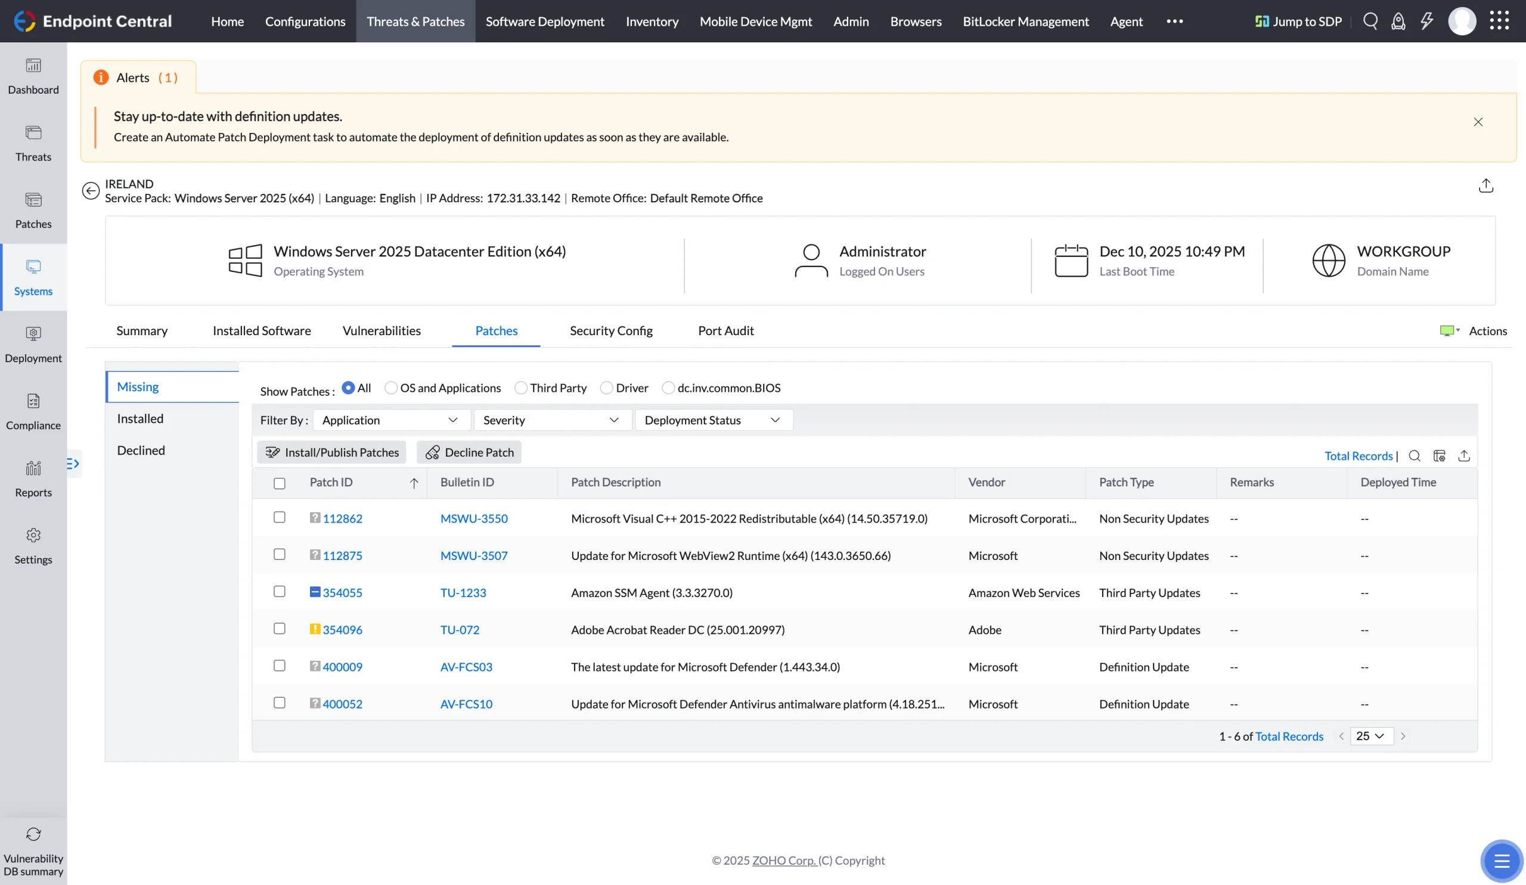Screen dimensions: 1526x885
Task: Open the Threats & Patches menu
Action: point(415,21)
